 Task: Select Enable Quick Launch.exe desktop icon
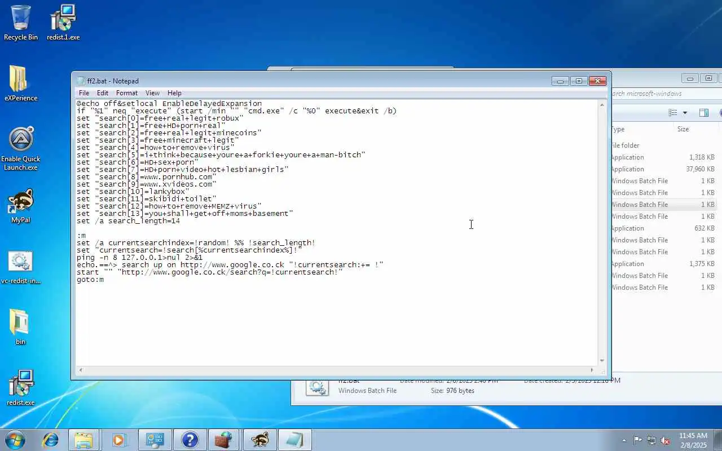(x=21, y=149)
